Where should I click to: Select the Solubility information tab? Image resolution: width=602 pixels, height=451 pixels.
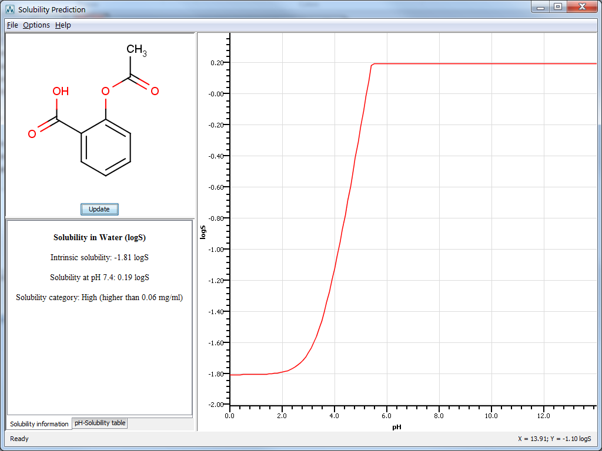[x=39, y=423]
